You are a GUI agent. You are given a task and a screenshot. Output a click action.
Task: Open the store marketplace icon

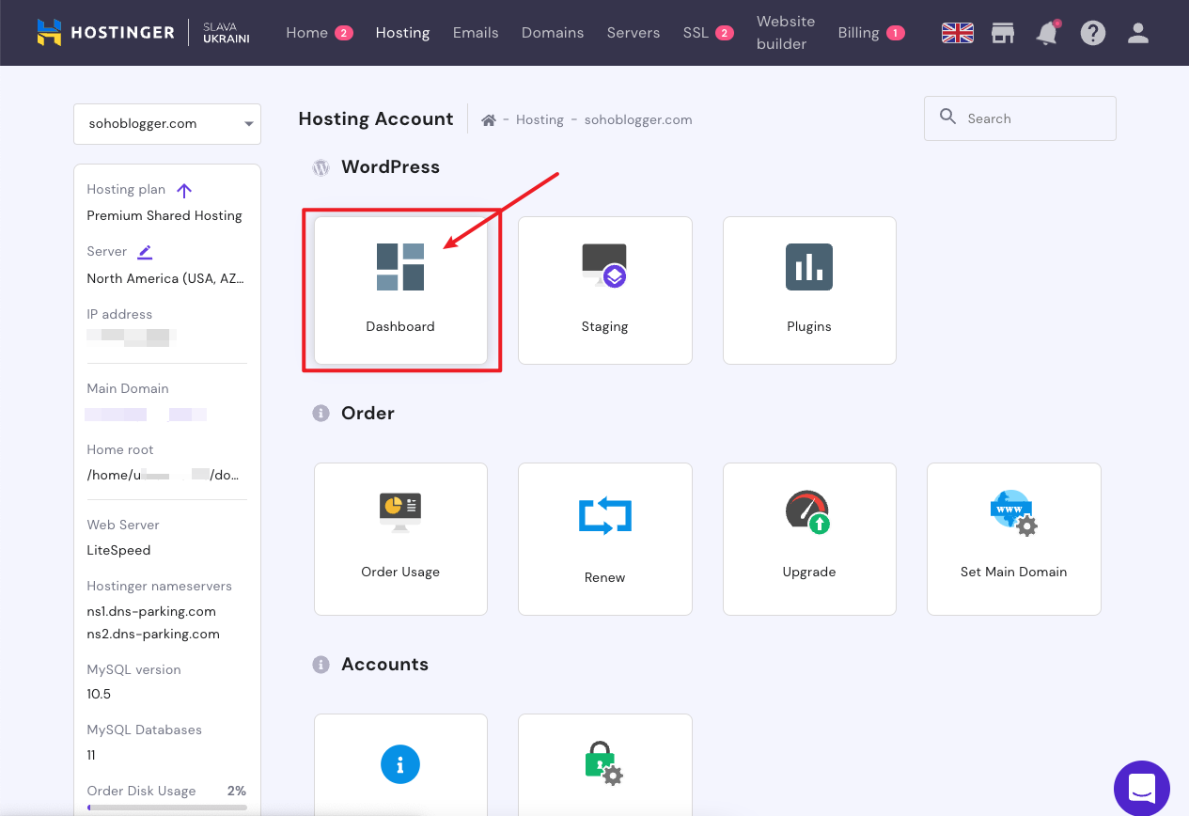pos(1003,33)
